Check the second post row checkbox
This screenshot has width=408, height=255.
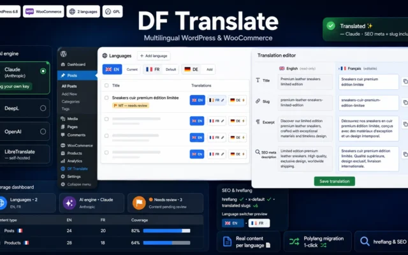tap(106, 119)
